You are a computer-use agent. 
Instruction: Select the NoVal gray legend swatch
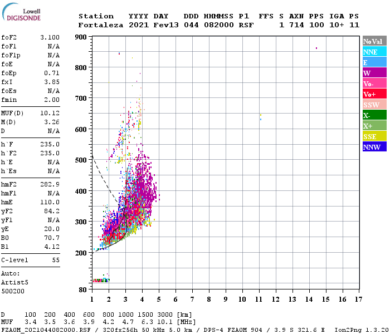pos(374,41)
